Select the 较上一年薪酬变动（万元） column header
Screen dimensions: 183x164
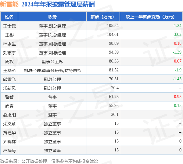coord(151,17)
